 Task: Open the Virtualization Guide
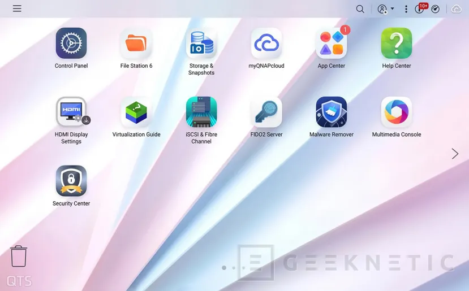136,112
